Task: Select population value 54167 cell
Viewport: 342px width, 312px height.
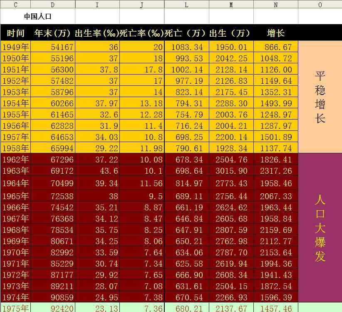Action: [x=53, y=47]
